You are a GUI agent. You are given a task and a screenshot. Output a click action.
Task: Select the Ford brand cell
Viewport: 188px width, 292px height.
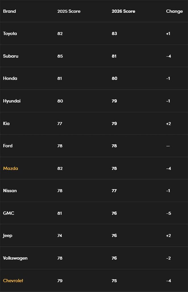8,146
